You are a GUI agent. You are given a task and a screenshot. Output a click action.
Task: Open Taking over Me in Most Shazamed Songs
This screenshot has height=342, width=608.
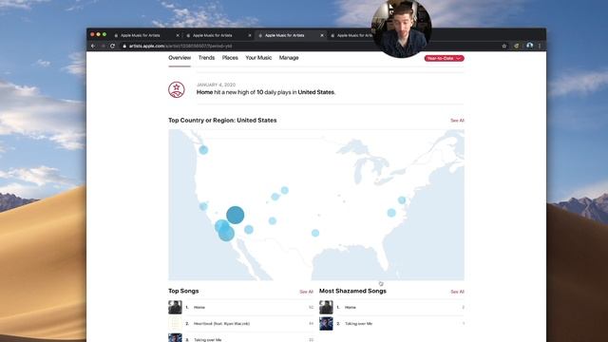pyautogui.click(x=391, y=323)
